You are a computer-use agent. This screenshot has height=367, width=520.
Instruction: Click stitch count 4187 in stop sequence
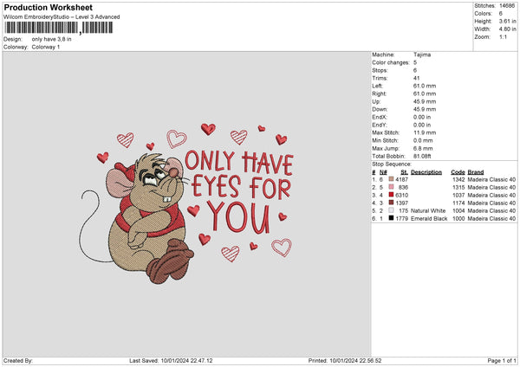click(401, 179)
